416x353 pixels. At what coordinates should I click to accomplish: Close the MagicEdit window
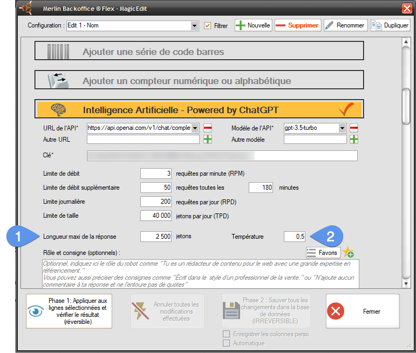tap(407, 8)
